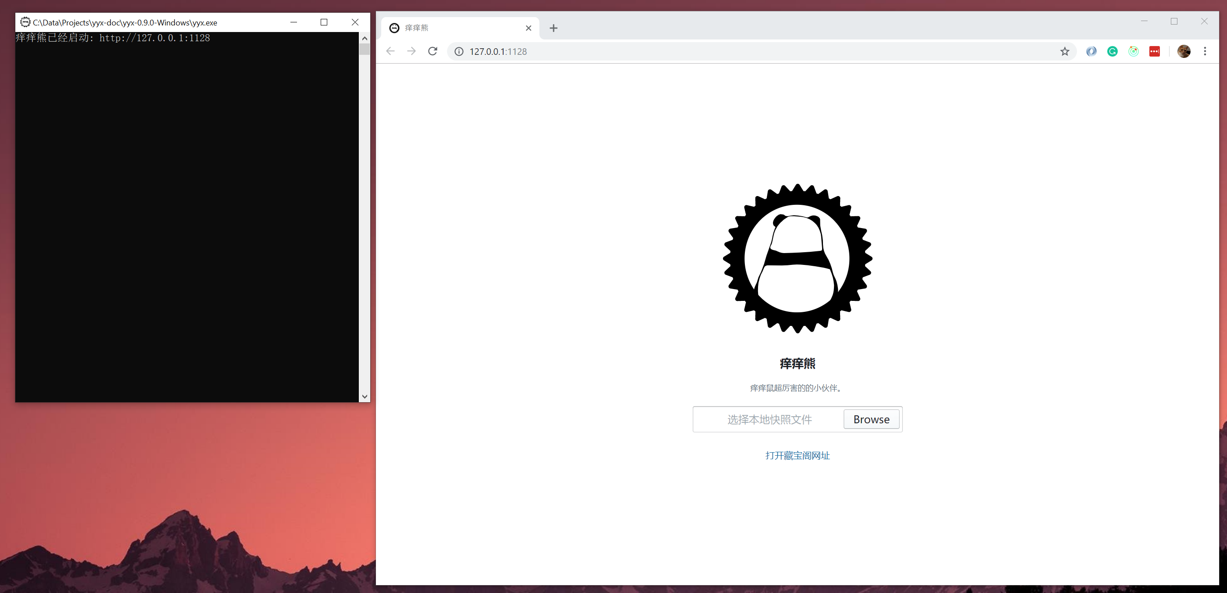Screen dimensions: 1227x593
Task: Click the colorful ring extension icon
Action: point(1133,51)
